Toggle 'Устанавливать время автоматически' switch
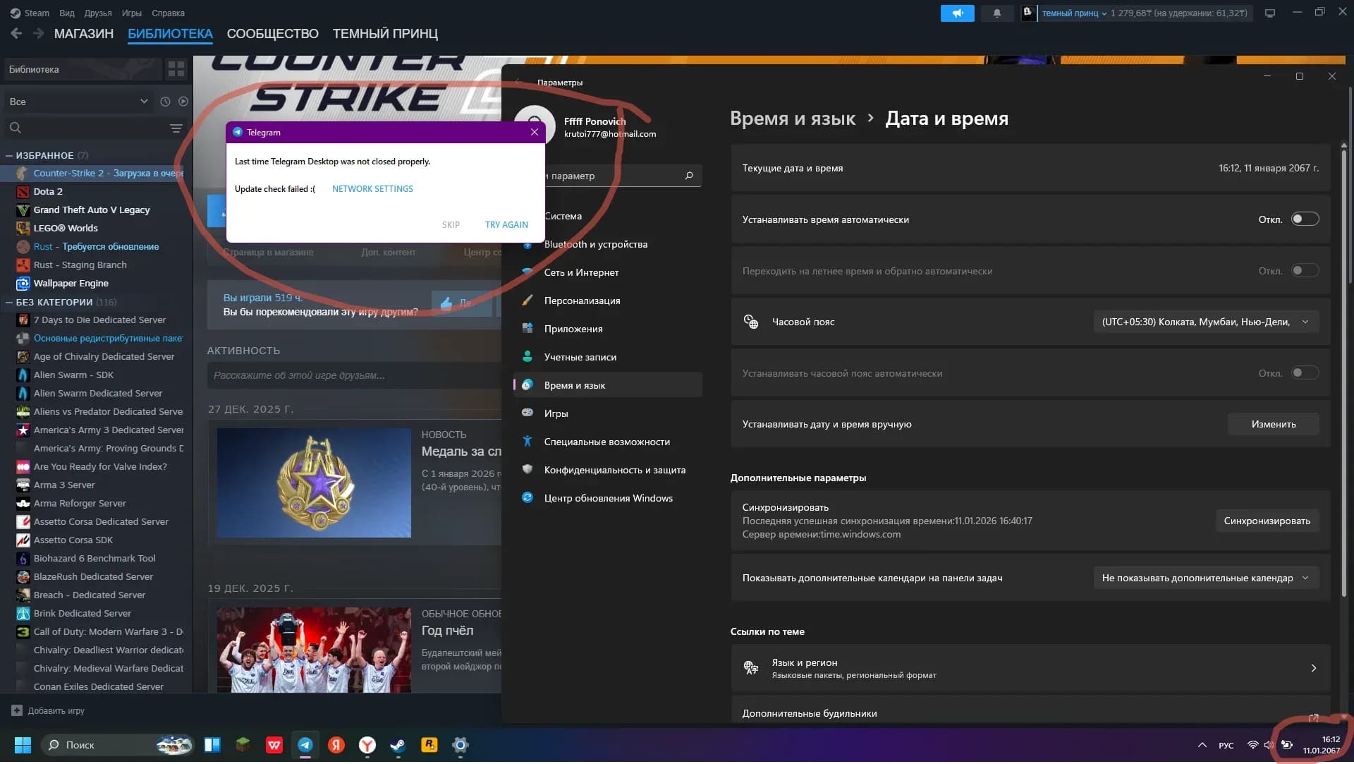The height and width of the screenshot is (764, 1354). tap(1305, 219)
